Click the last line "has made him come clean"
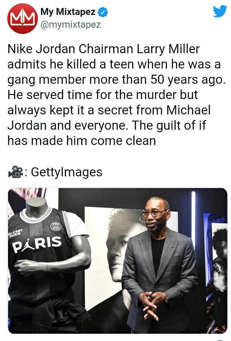This screenshot has height=341, width=231. (x=82, y=141)
